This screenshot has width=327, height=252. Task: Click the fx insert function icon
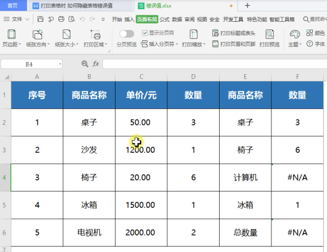pos(96,64)
